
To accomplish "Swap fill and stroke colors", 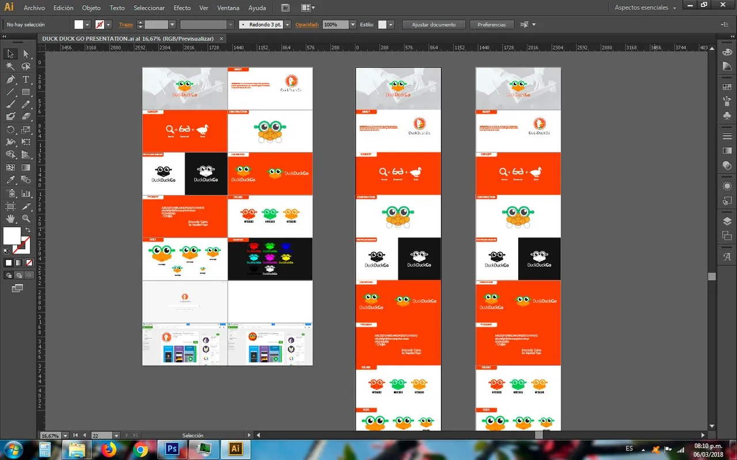I will click(27, 231).
